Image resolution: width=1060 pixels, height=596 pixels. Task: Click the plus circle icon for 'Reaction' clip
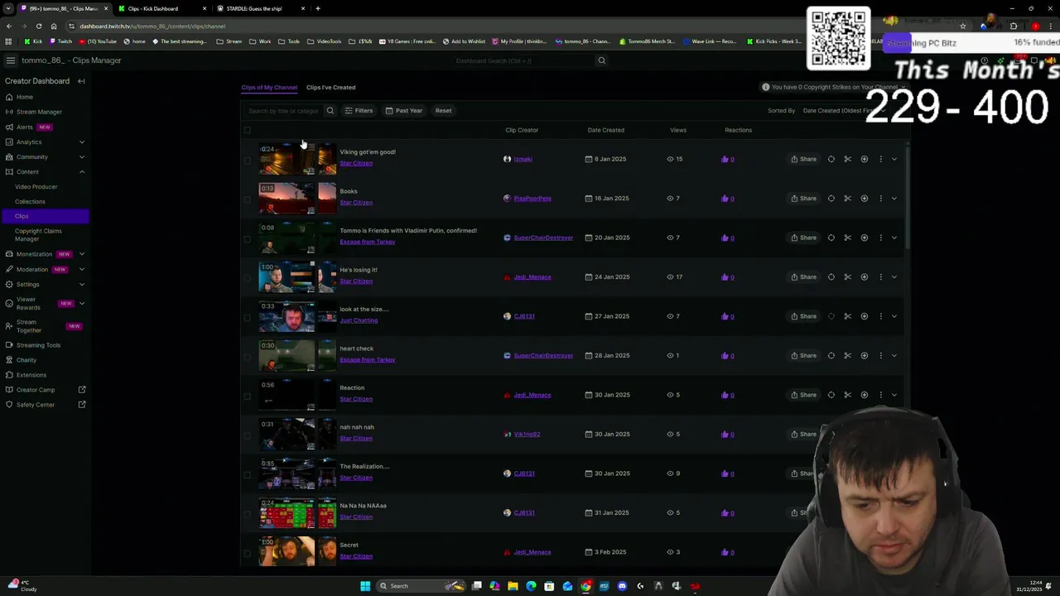[864, 395]
